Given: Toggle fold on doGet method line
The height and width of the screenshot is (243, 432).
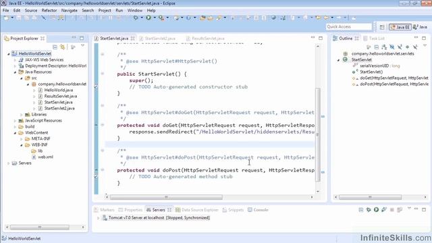Looking at the screenshot, I should pyautogui.click(x=103, y=125).
